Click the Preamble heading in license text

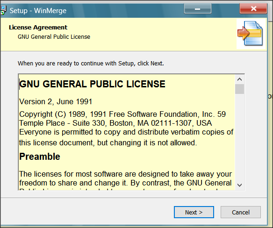click(x=40, y=157)
